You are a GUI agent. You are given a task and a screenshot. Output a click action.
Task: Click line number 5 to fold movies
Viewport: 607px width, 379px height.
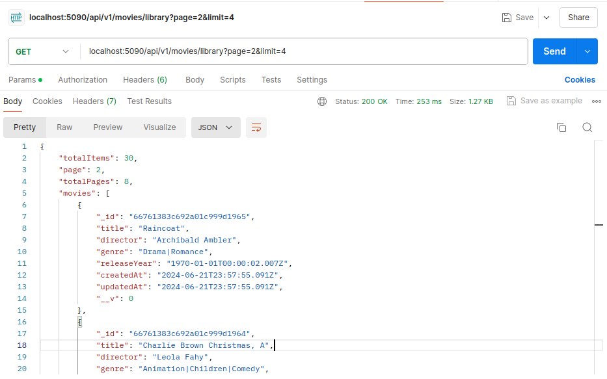[24, 193]
